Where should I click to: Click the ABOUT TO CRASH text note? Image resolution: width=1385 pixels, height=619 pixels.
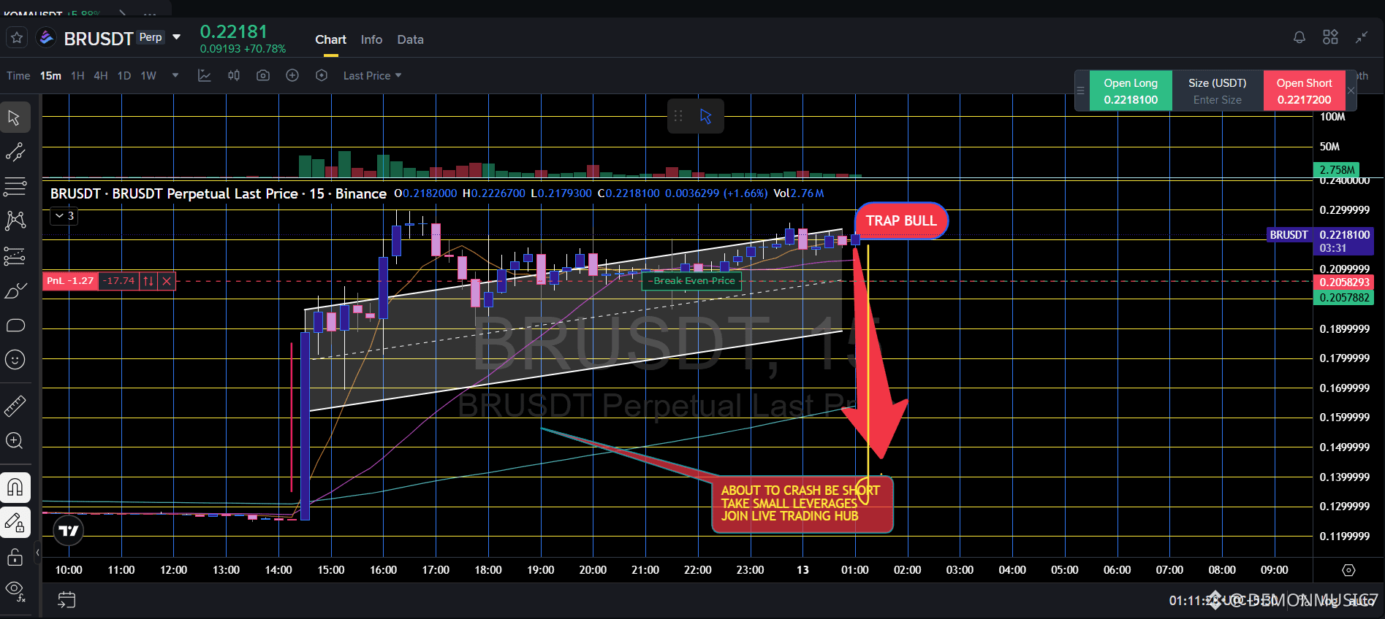pos(802,504)
